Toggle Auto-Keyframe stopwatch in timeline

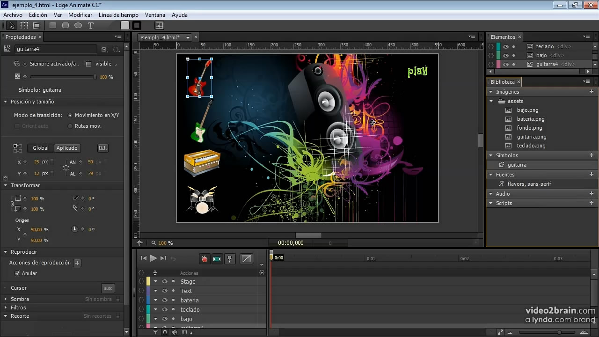pos(205,259)
